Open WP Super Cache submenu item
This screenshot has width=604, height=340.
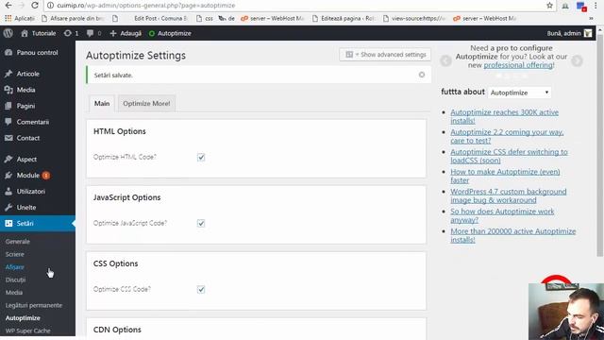click(27, 331)
